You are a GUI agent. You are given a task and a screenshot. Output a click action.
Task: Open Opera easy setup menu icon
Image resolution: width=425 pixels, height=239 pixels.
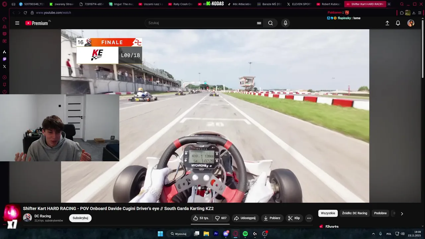coord(420,13)
